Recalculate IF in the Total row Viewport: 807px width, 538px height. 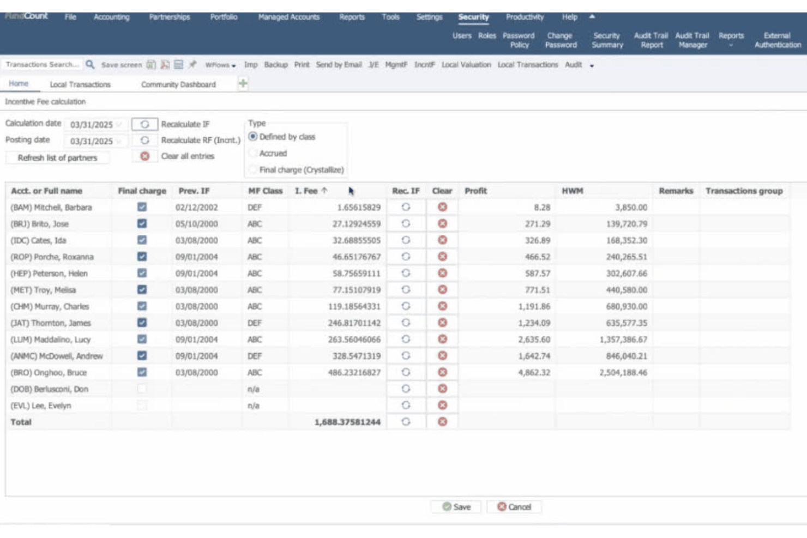406,421
